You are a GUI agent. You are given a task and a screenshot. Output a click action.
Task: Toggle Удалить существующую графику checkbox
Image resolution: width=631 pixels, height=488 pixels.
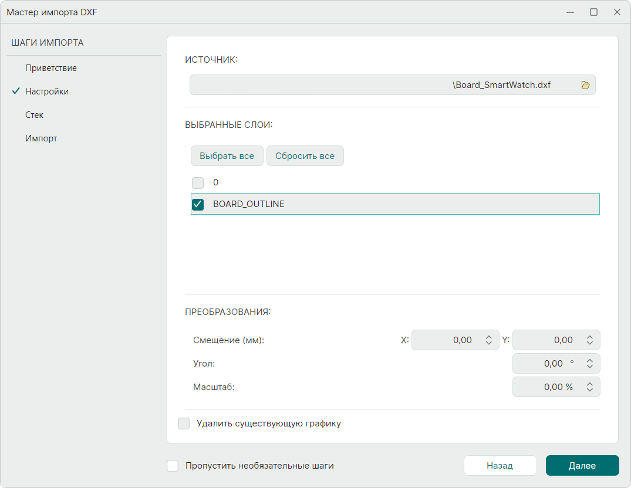tap(184, 423)
